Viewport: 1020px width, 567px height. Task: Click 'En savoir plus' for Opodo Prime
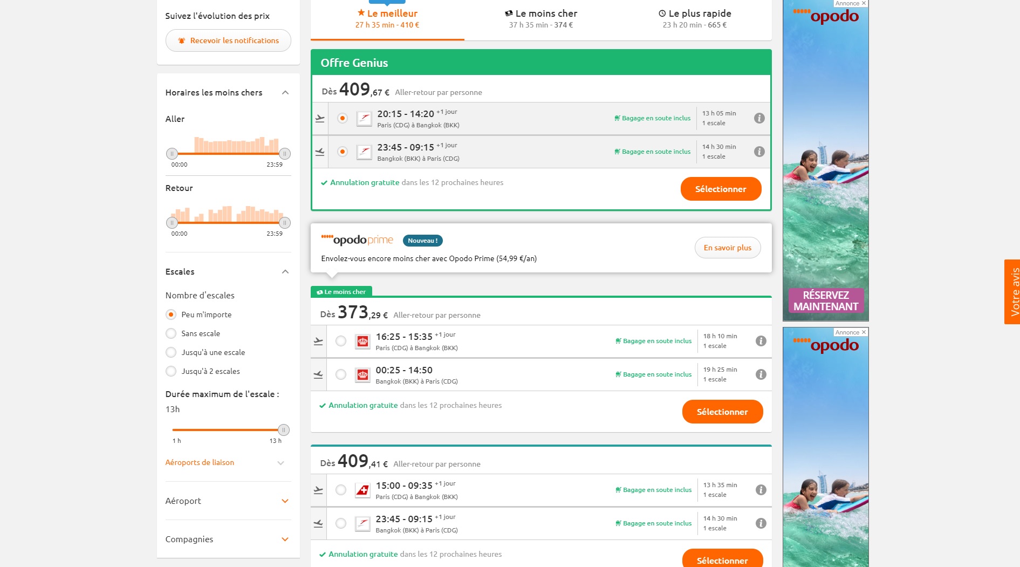coord(727,248)
